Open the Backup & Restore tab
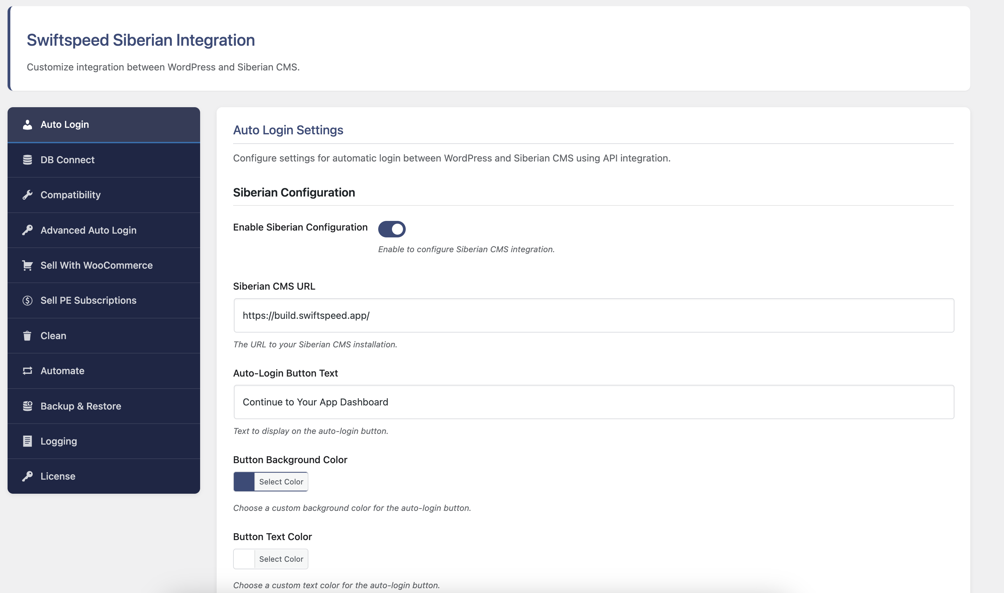This screenshot has height=593, width=1004. click(103, 406)
